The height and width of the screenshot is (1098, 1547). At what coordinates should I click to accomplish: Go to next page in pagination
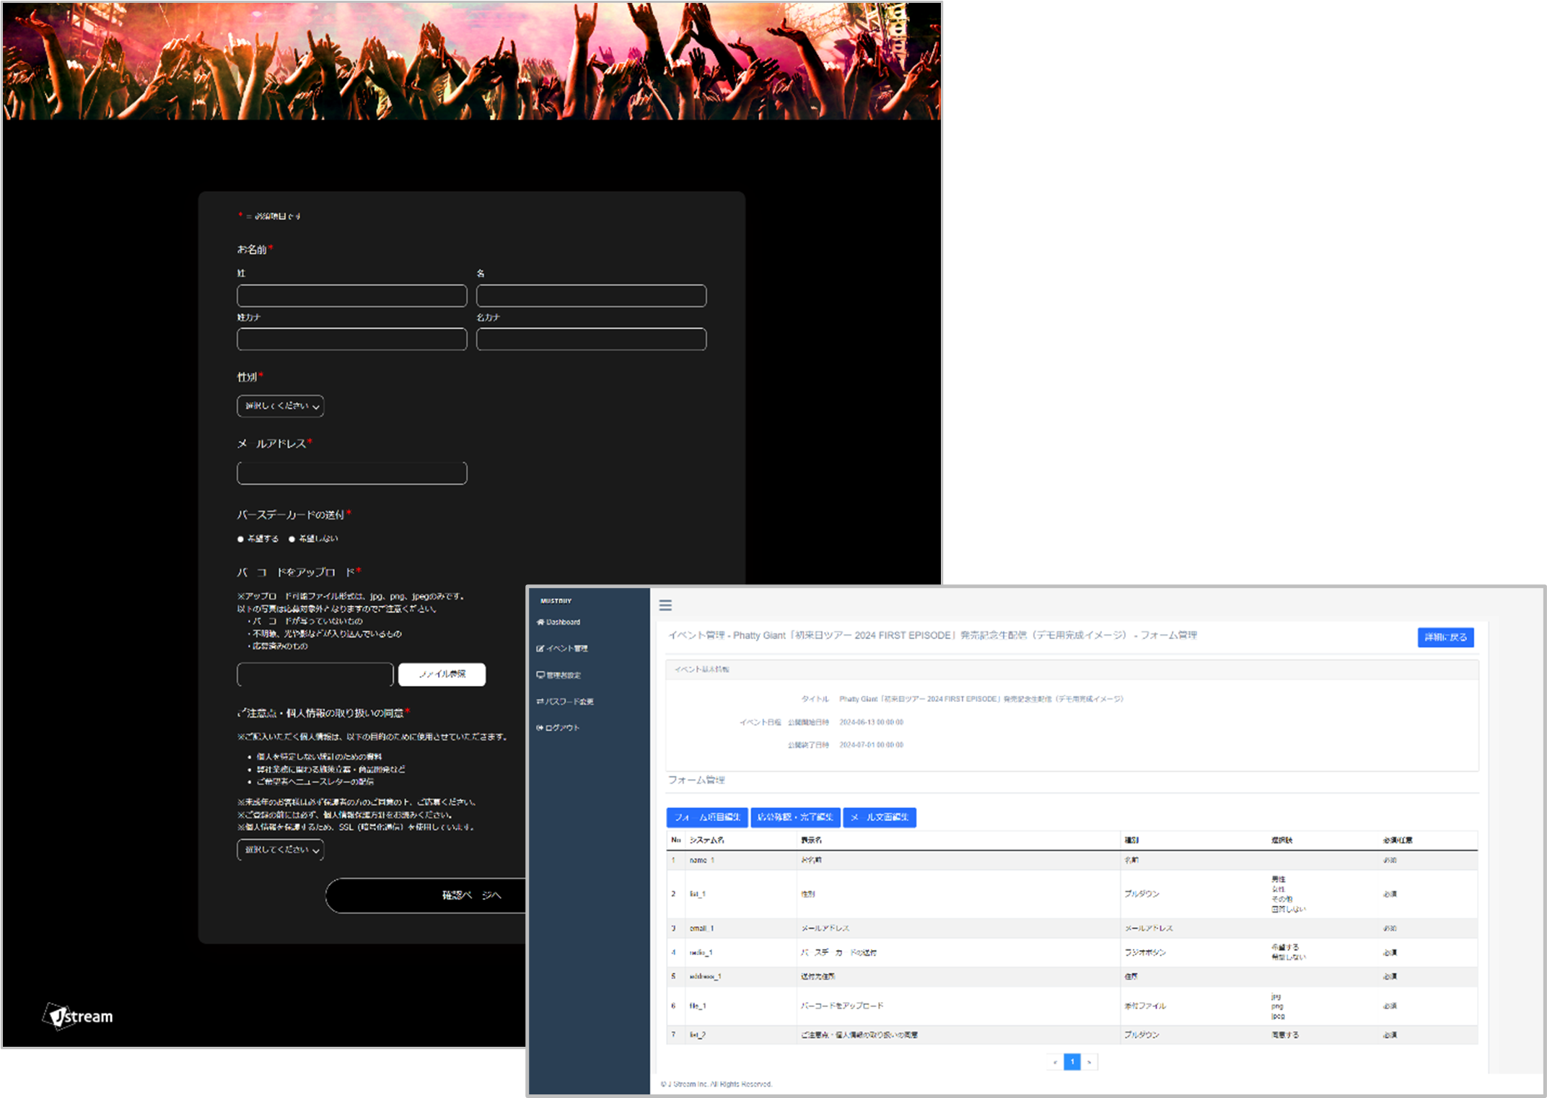point(1090,1062)
